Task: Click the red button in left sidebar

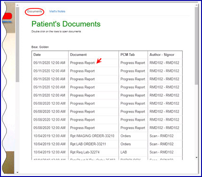Action: coord(8,16)
